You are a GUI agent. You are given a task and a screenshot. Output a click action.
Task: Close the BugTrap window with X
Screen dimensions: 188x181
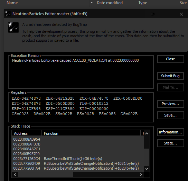(x=181, y=14)
